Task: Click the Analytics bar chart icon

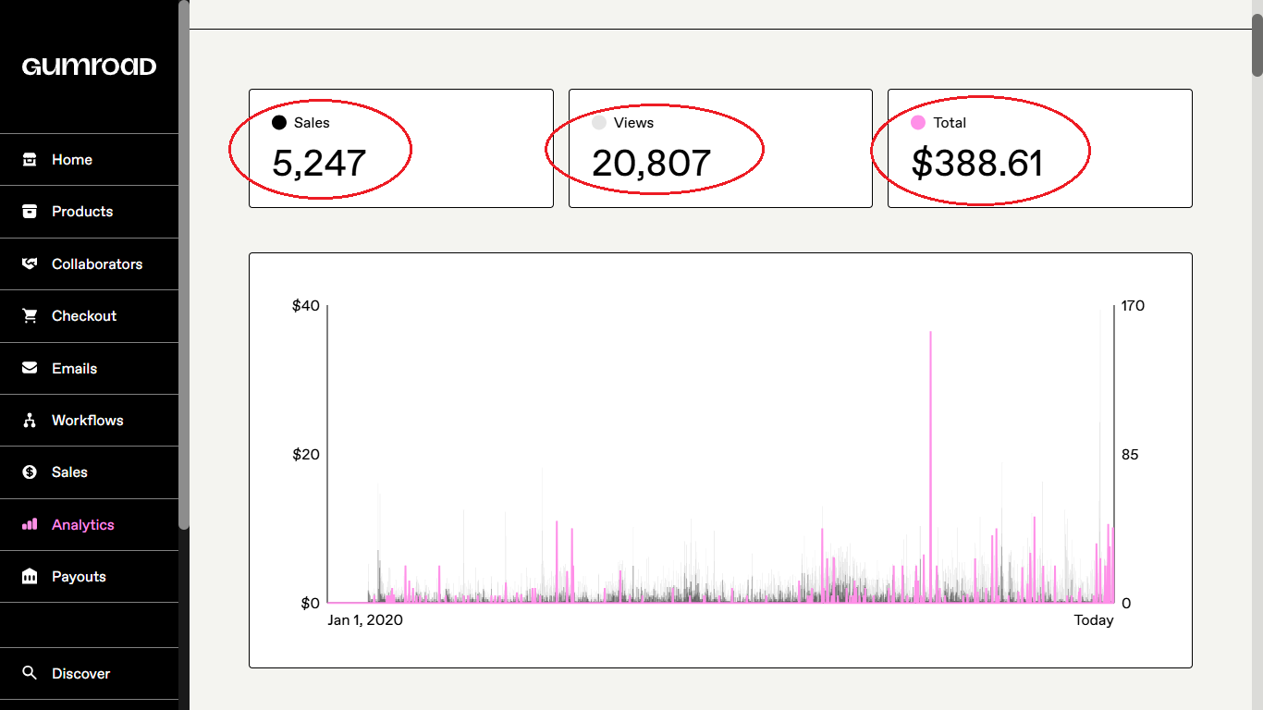Action: [30, 524]
